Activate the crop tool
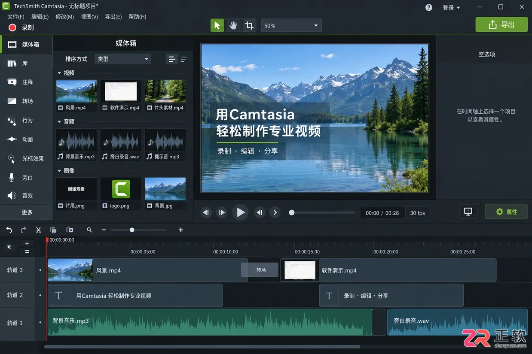This screenshot has height=354, width=532. tap(249, 25)
